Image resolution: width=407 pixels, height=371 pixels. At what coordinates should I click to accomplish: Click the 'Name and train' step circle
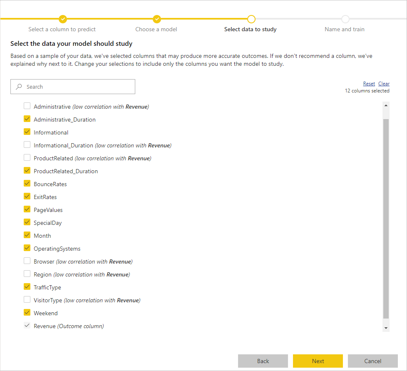[345, 19]
